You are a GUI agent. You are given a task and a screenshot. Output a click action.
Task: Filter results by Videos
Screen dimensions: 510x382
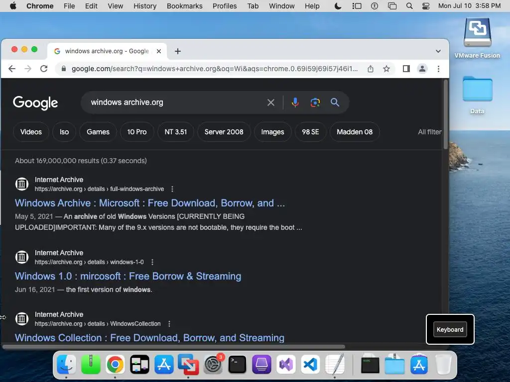tap(31, 132)
